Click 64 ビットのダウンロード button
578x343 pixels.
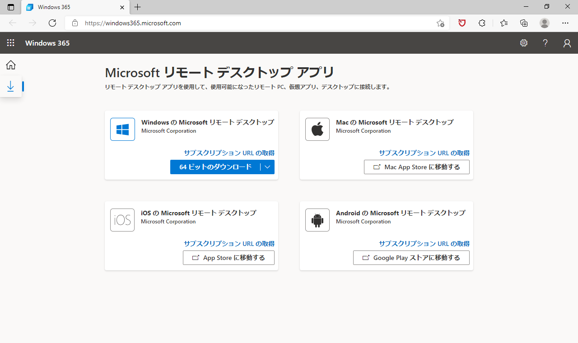pos(215,167)
